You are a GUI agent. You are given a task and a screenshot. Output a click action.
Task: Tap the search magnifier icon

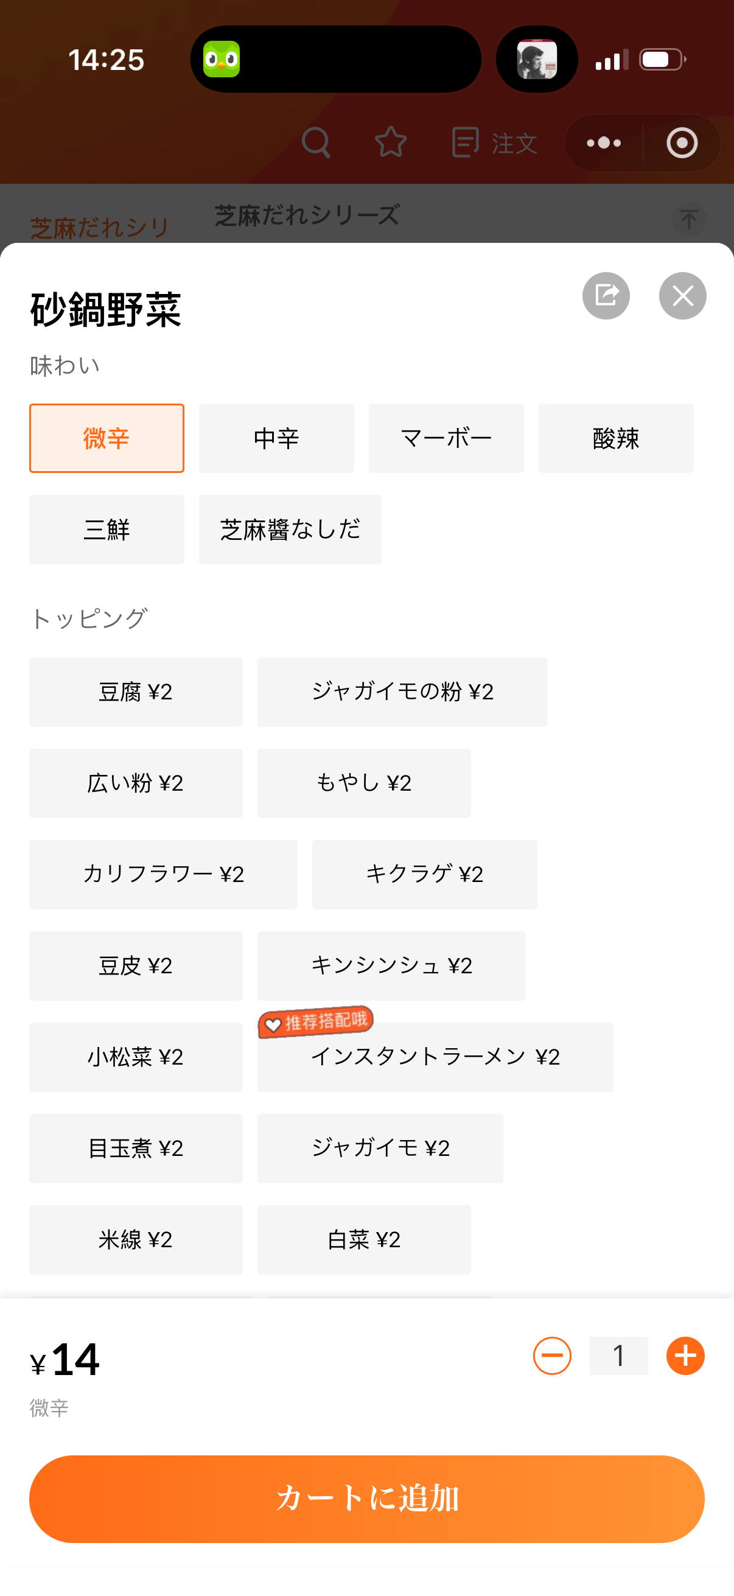coord(316,142)
